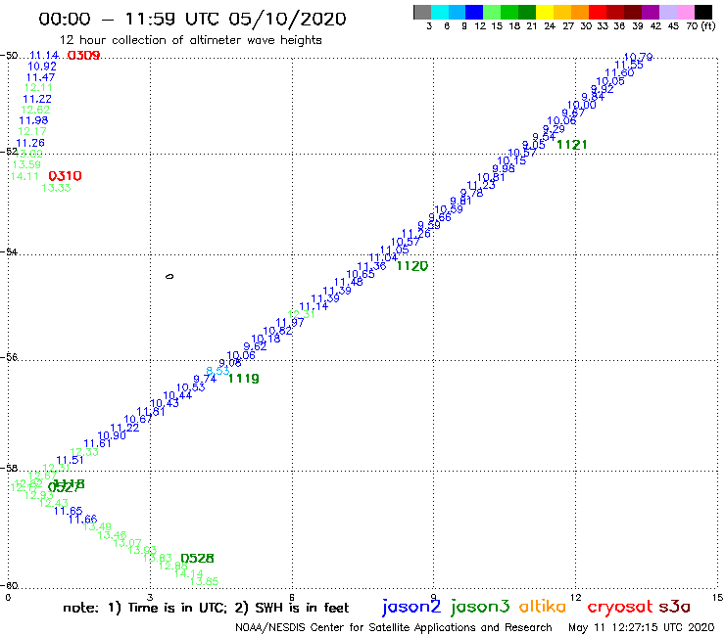Click the -60 latitude axis label
The width and height of the screenshot is (725, 636).
(10, 585)
